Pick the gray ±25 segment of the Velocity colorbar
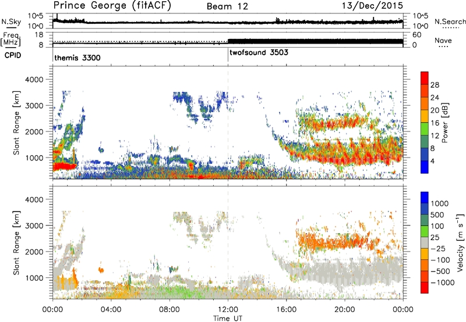This screenshot has width=466, height=322. (x=425, y=243)
